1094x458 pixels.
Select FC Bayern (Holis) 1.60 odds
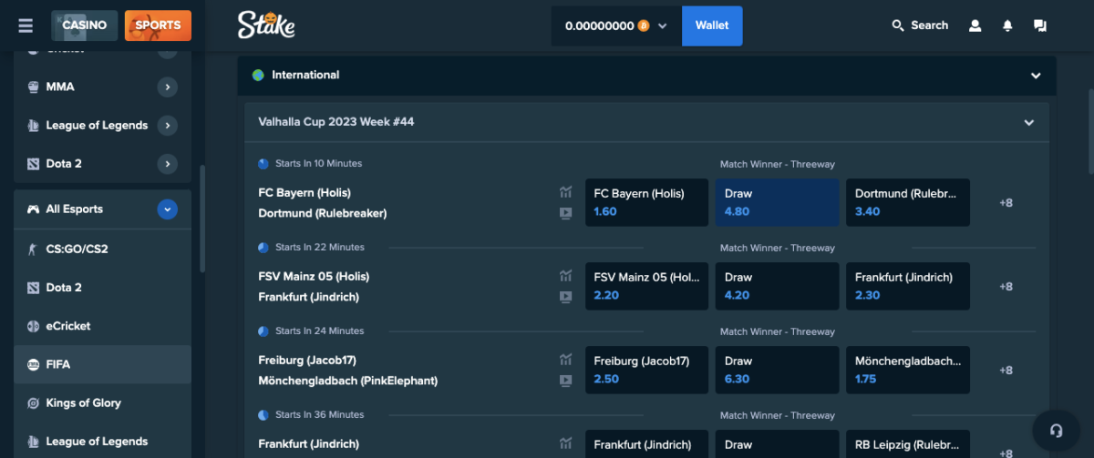coord(645,202)
